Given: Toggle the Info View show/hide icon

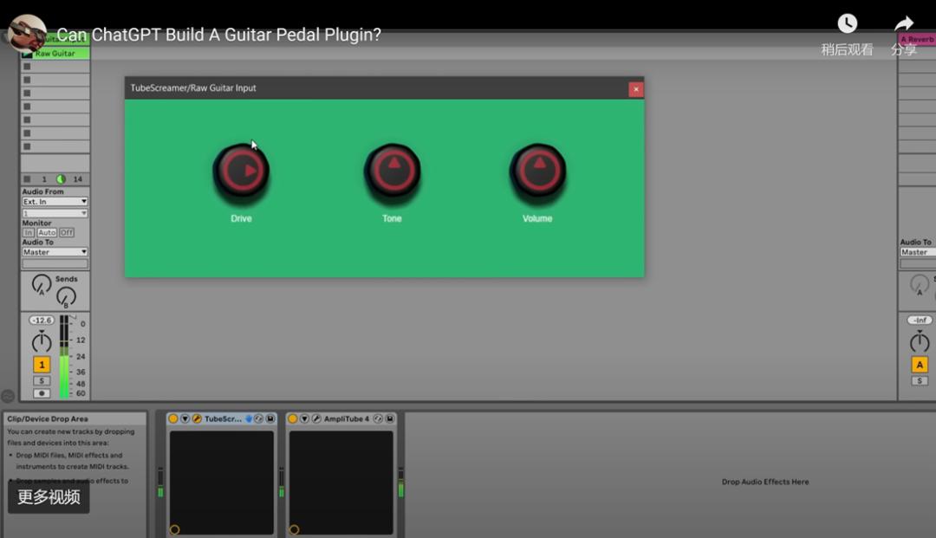Looking at the screenshot, I should [8, 396].
